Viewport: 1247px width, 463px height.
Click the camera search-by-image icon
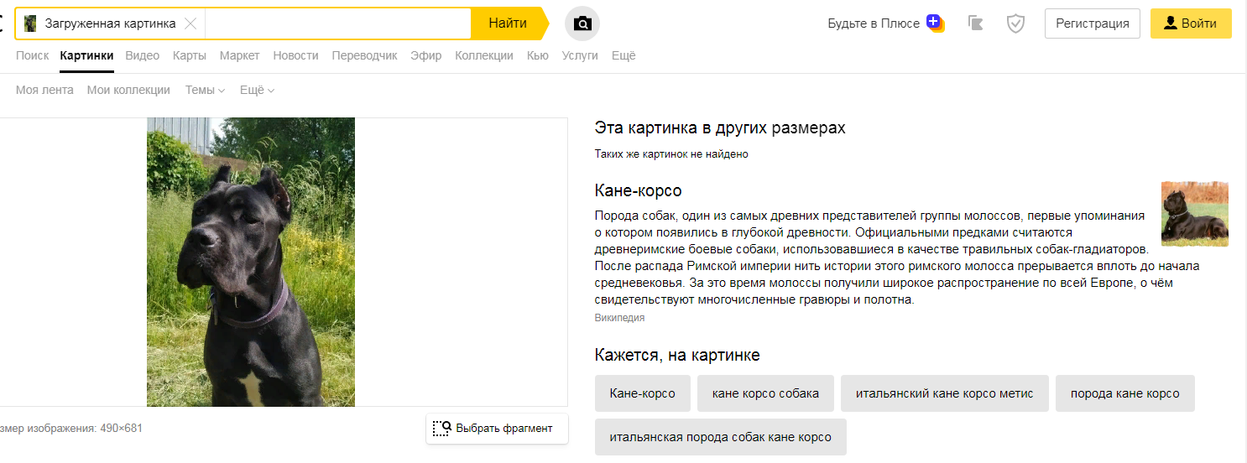click(x=582, y=23)
